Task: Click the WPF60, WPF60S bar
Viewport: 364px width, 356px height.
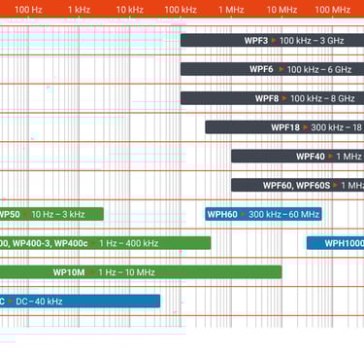Action: point(298,185)
